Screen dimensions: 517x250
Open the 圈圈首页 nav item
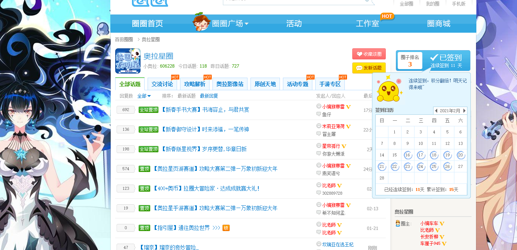pos(148,24)
